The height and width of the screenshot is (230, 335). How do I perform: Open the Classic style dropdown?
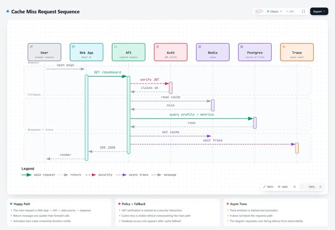pos(274,11)
